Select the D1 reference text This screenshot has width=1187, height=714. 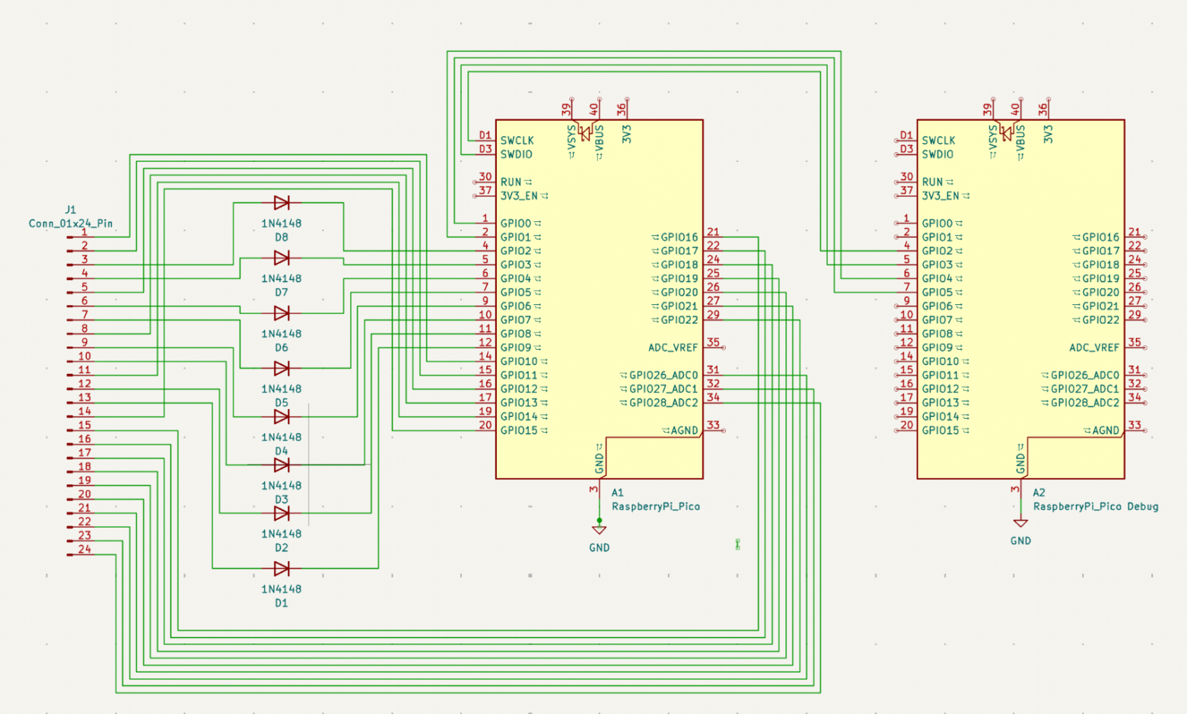[282, 603]
